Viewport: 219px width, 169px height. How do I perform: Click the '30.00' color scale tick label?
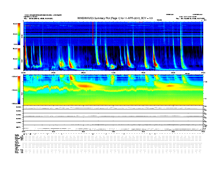click(x=15, y=59)
